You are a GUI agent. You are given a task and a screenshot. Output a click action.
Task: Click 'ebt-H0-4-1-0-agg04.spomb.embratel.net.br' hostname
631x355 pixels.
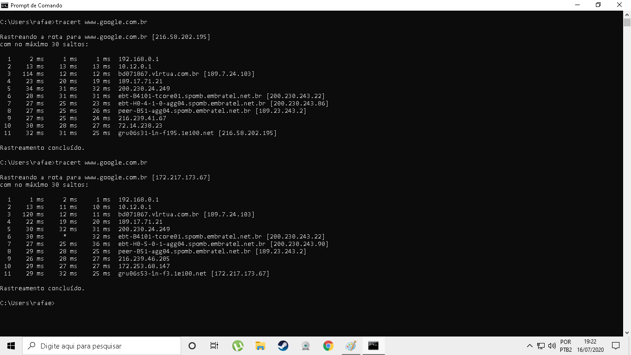coord(192,104)
